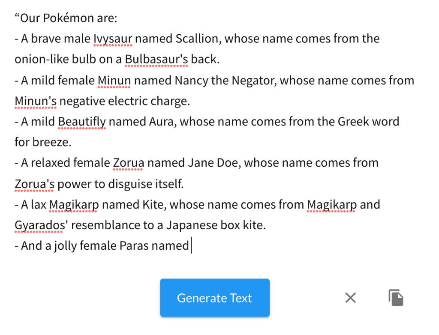
Task: Click Zorua after the words relaxed female
Action: (129, 163)
